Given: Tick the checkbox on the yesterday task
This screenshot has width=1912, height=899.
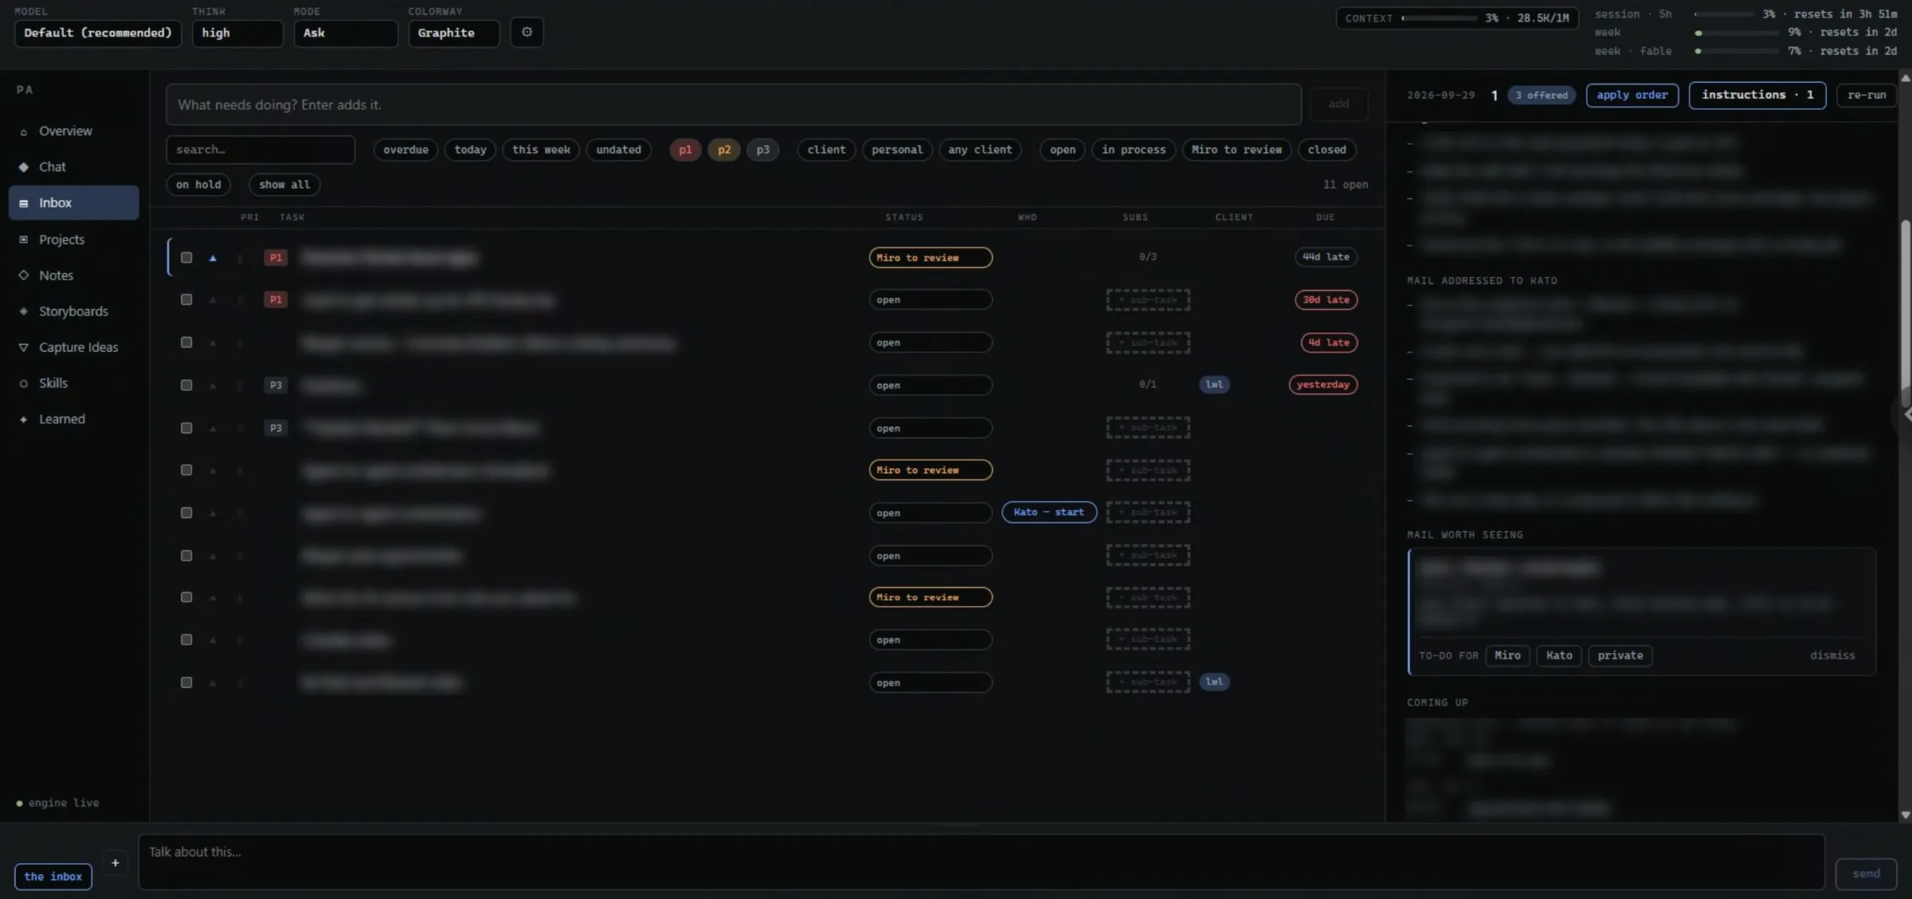Looking at the screenshot, I should (x=186, y=385).
